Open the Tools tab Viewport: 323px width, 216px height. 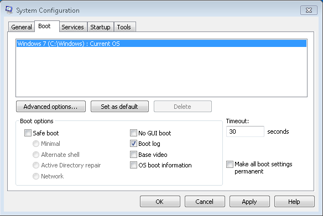click(x=124, y=27)
